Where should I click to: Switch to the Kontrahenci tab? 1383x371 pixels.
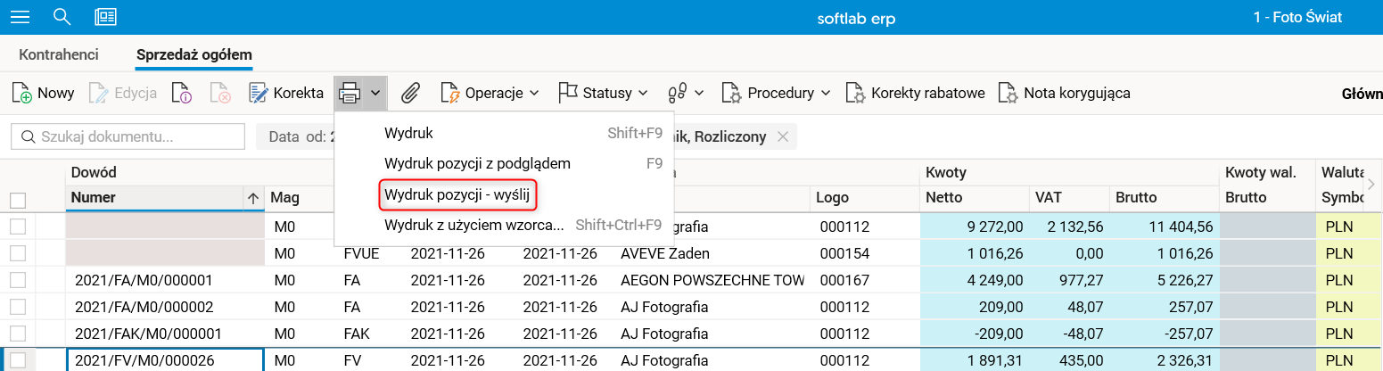click(58, 54)
